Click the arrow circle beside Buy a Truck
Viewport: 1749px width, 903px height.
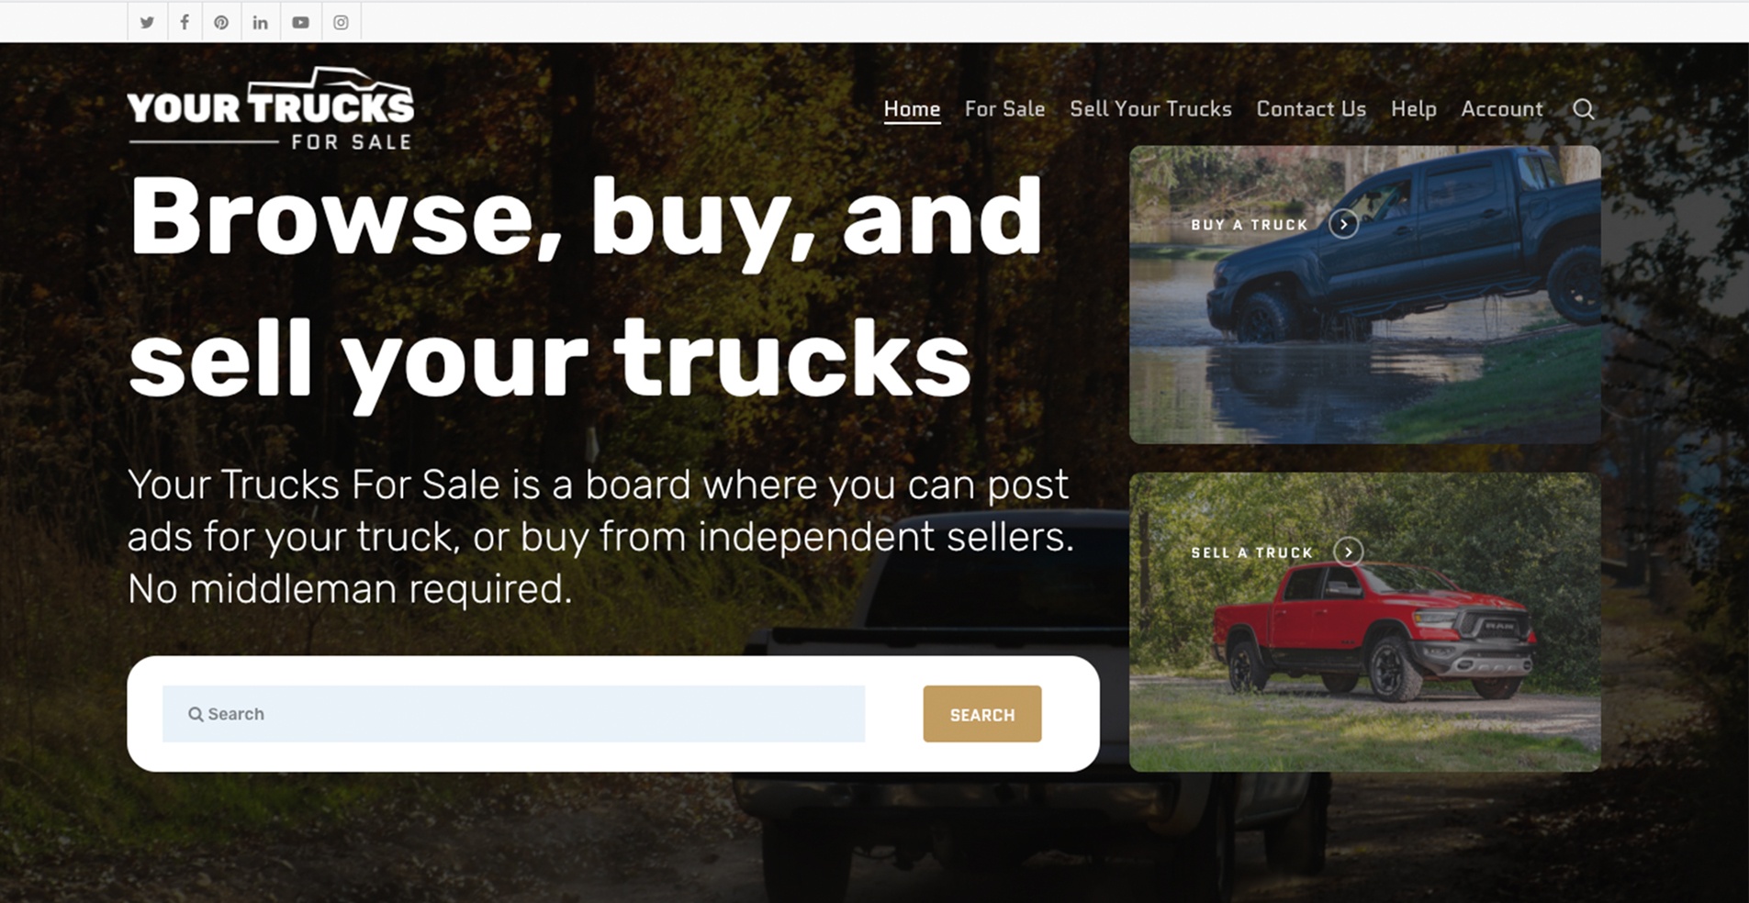click(x=1343, y=224)
